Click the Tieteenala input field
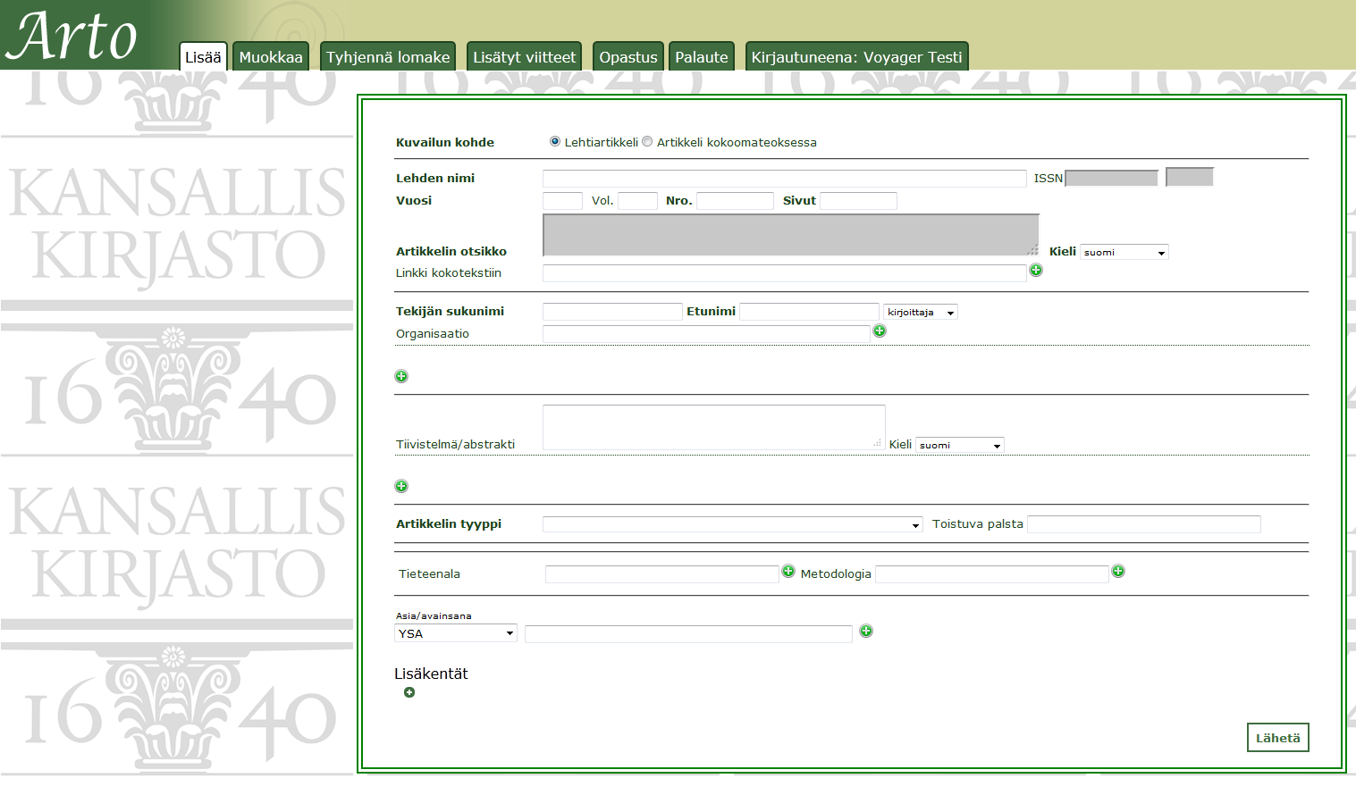Image resolution: width=1356 pixels, height=795 pixels. coord(662,574)
